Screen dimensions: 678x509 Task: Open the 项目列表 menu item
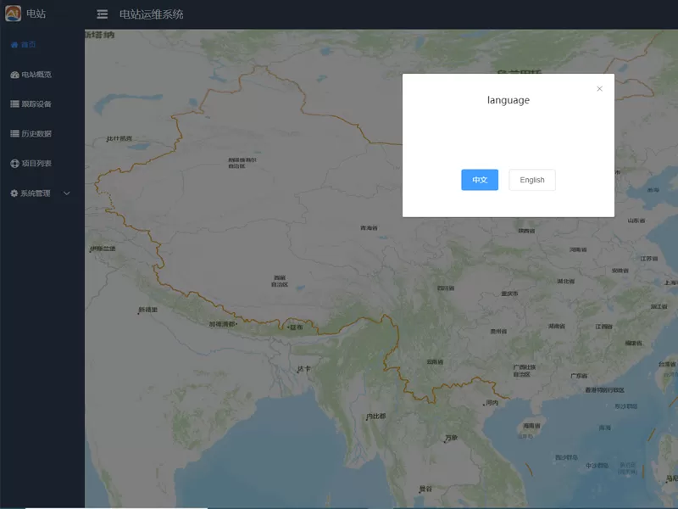[36, 164]
